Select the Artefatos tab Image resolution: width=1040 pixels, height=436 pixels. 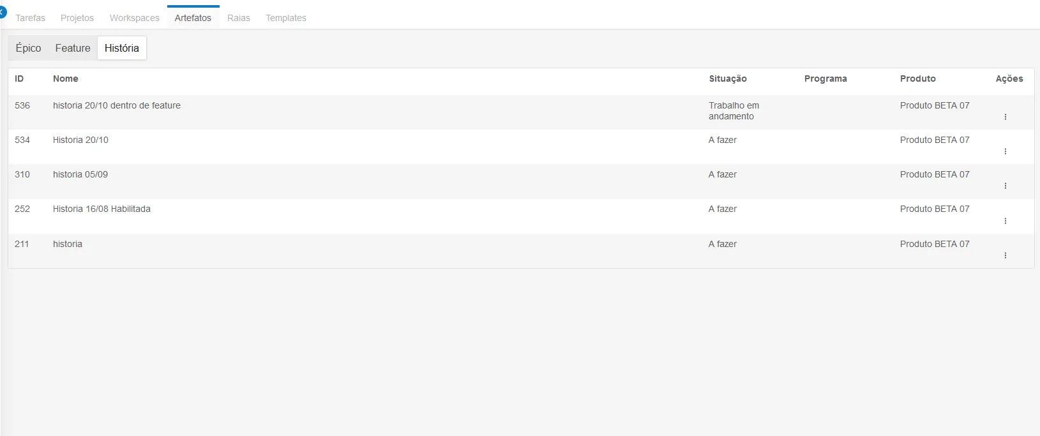click(193, 18)
